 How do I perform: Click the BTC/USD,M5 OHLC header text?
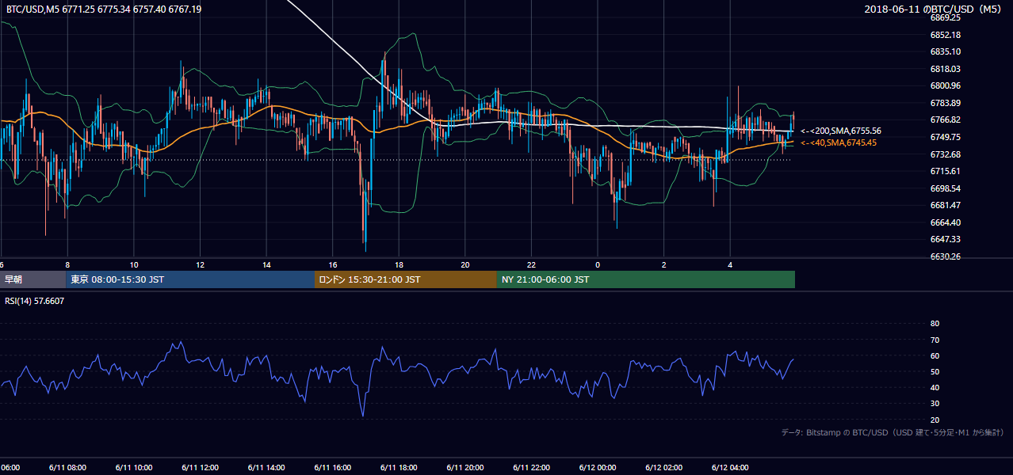click(104, 9)
